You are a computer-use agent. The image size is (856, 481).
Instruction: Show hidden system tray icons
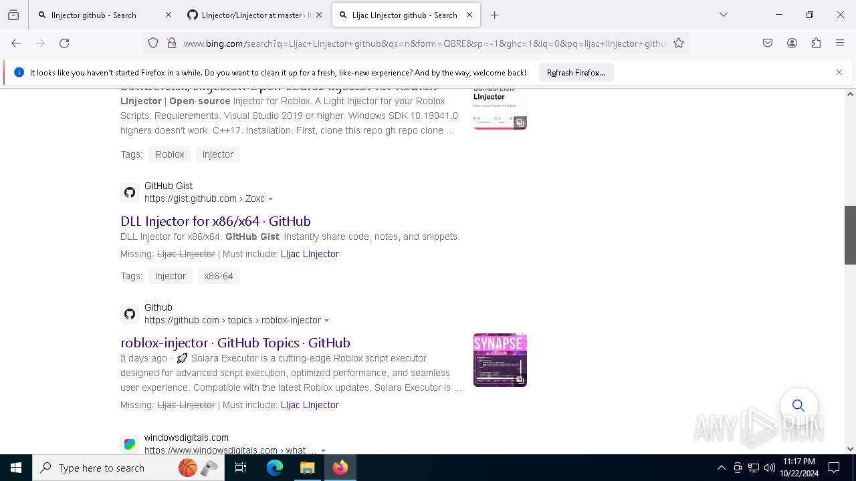coord(721,468)
